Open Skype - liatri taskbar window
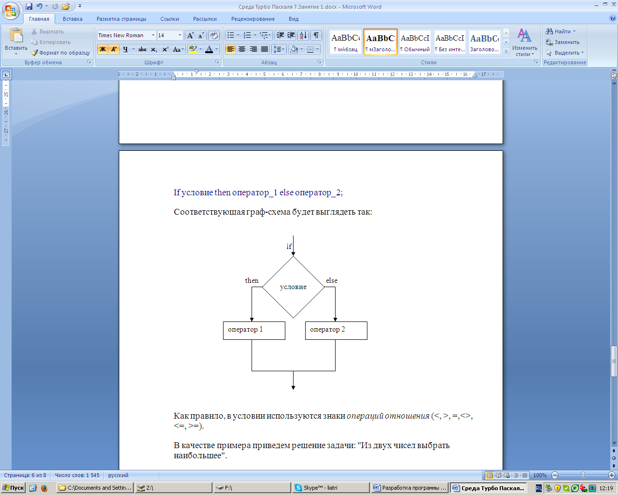This screenshot has height=495, width=618. tap(331, 488)
